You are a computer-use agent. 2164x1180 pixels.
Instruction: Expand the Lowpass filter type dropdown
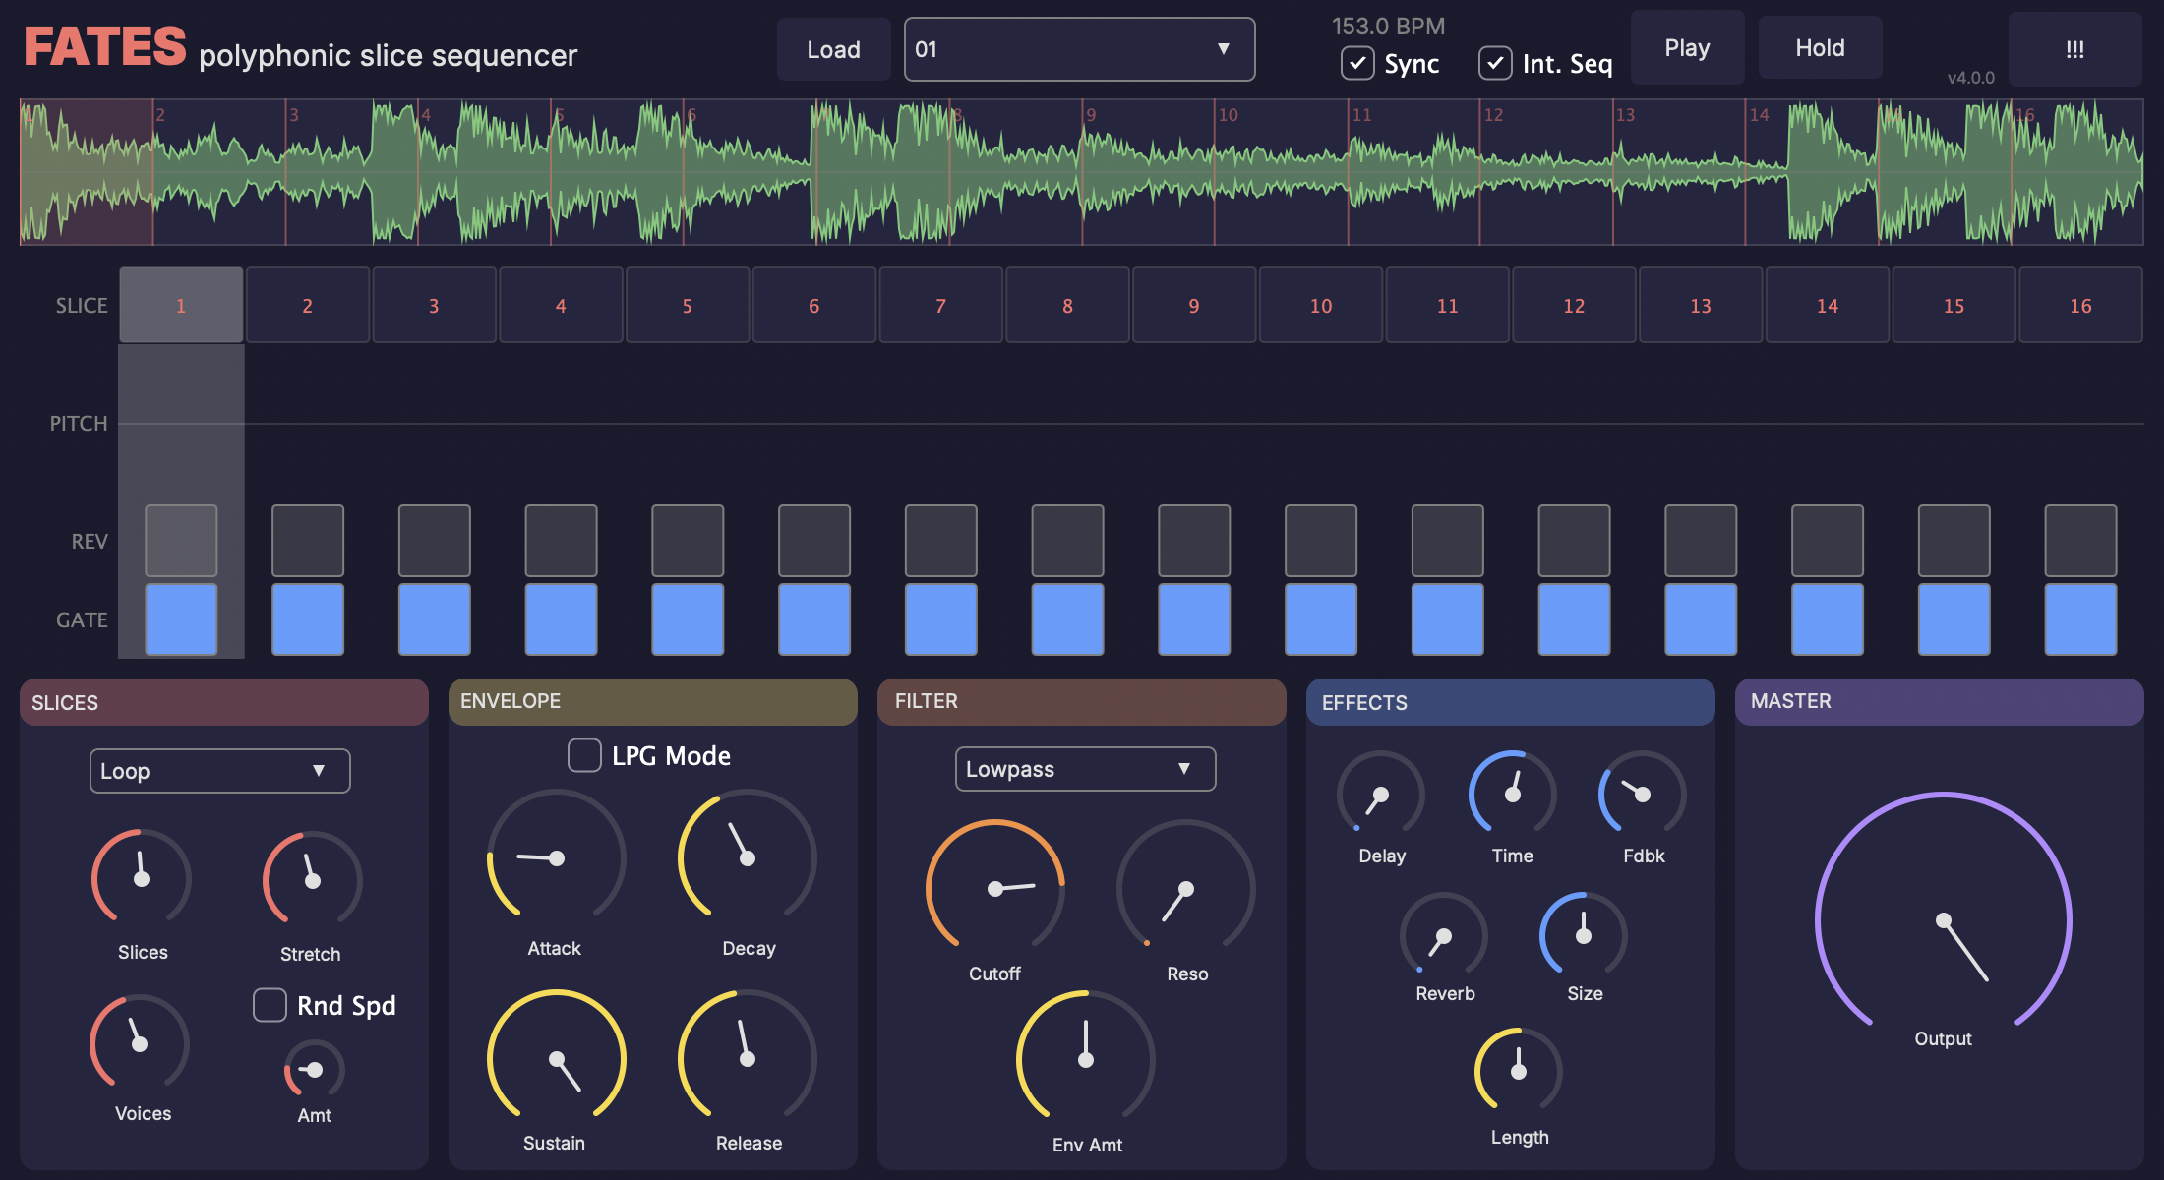pos(1085,769)
